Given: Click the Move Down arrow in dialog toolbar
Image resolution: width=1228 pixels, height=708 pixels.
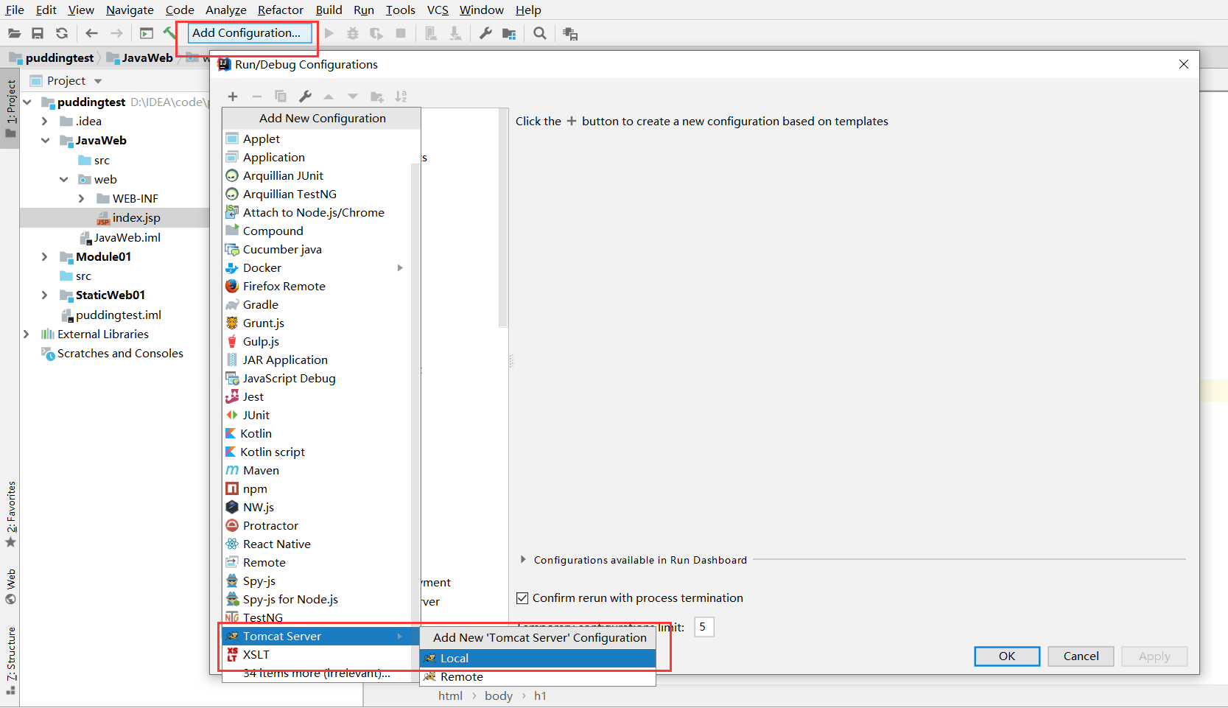Looking at the screenshot, I should (353, 97).
